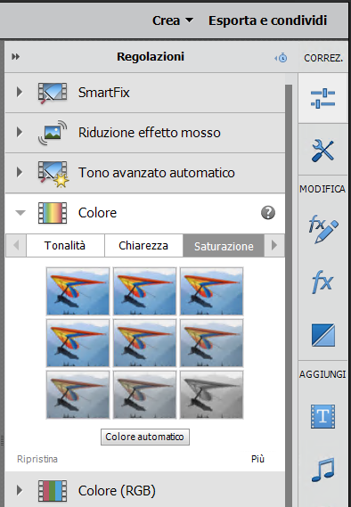Open the fx pencil applied effects icon
351x507 pixels.
pyautogui.click(x=322, y=230)
